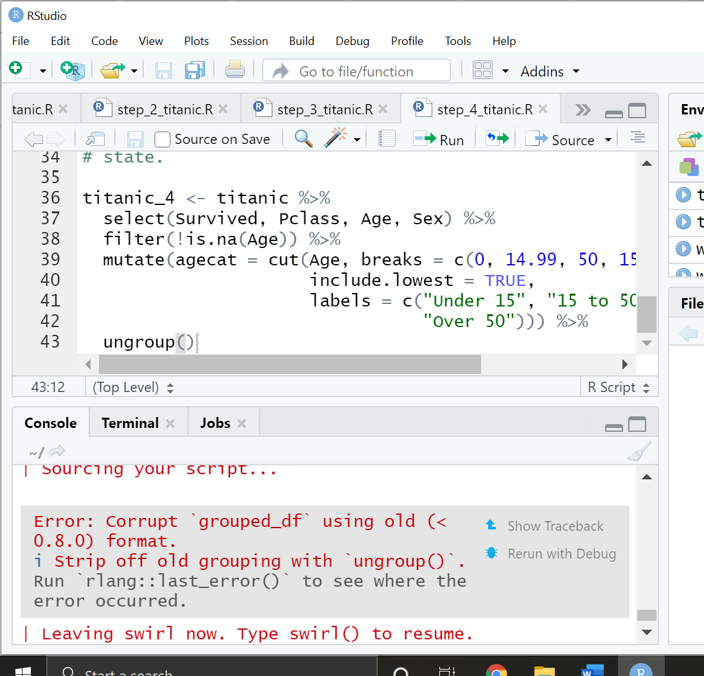Print the current script

pos(235,71)
